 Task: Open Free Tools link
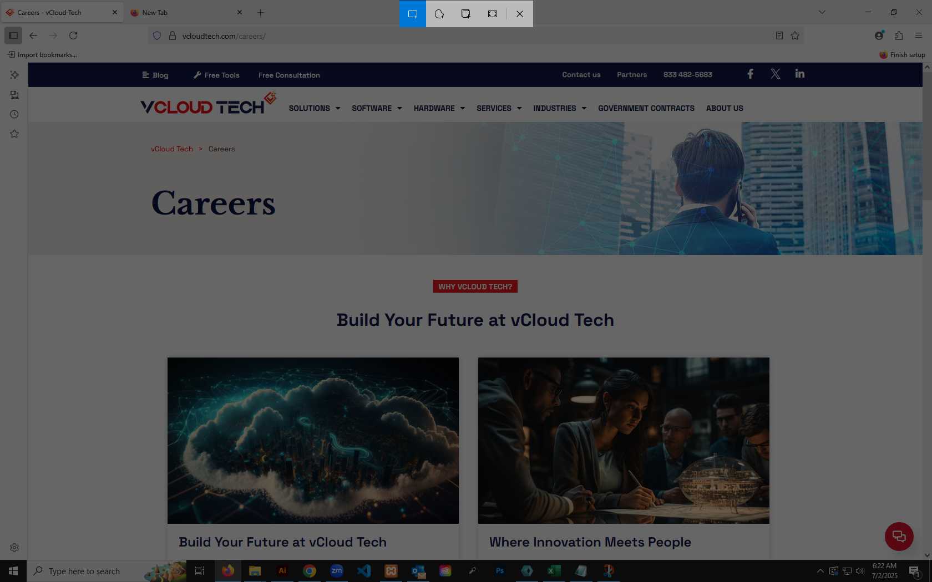(216, 75)
